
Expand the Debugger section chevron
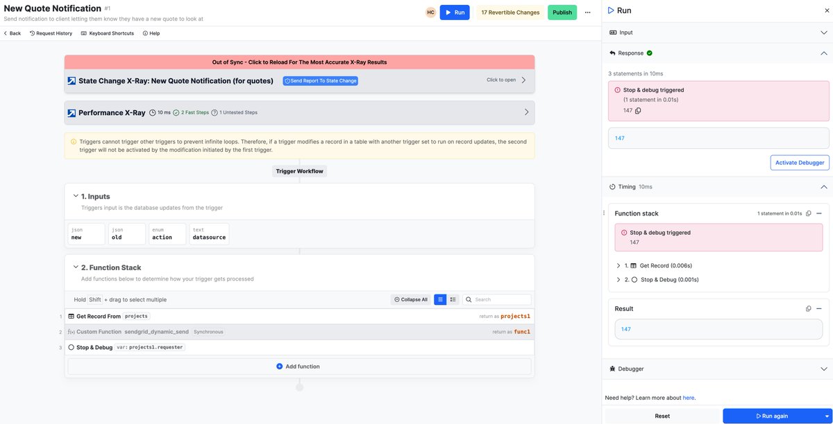coord(823,369)
